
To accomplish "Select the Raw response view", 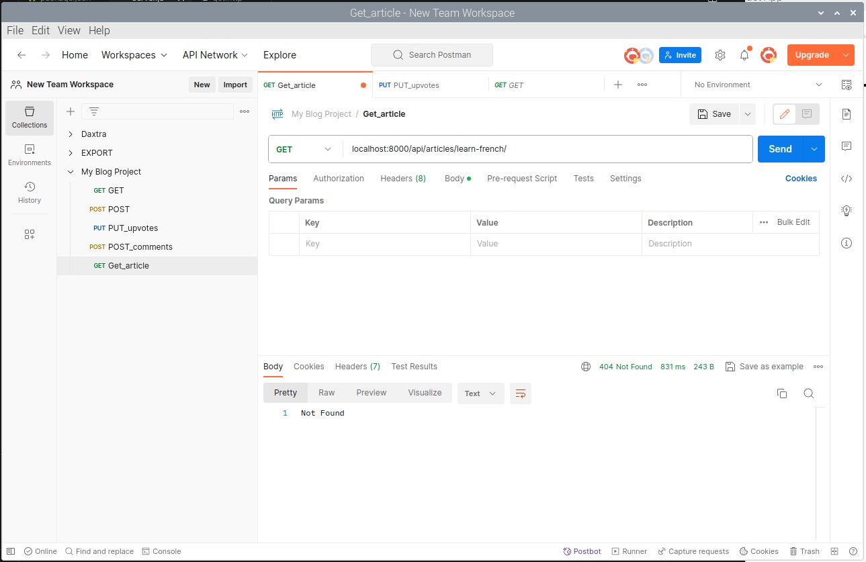I will 327,393.
